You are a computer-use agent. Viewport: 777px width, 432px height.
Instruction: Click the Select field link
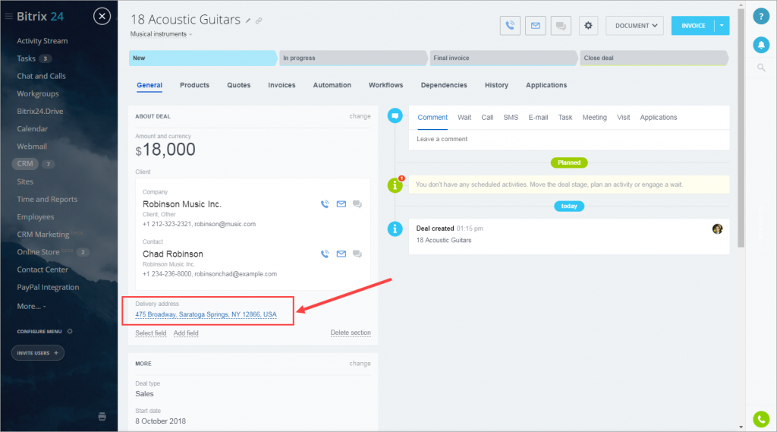coord(151,333)
